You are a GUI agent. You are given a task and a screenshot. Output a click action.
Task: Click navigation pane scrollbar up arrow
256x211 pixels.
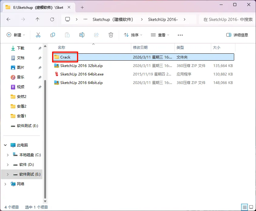coord(45,46)
